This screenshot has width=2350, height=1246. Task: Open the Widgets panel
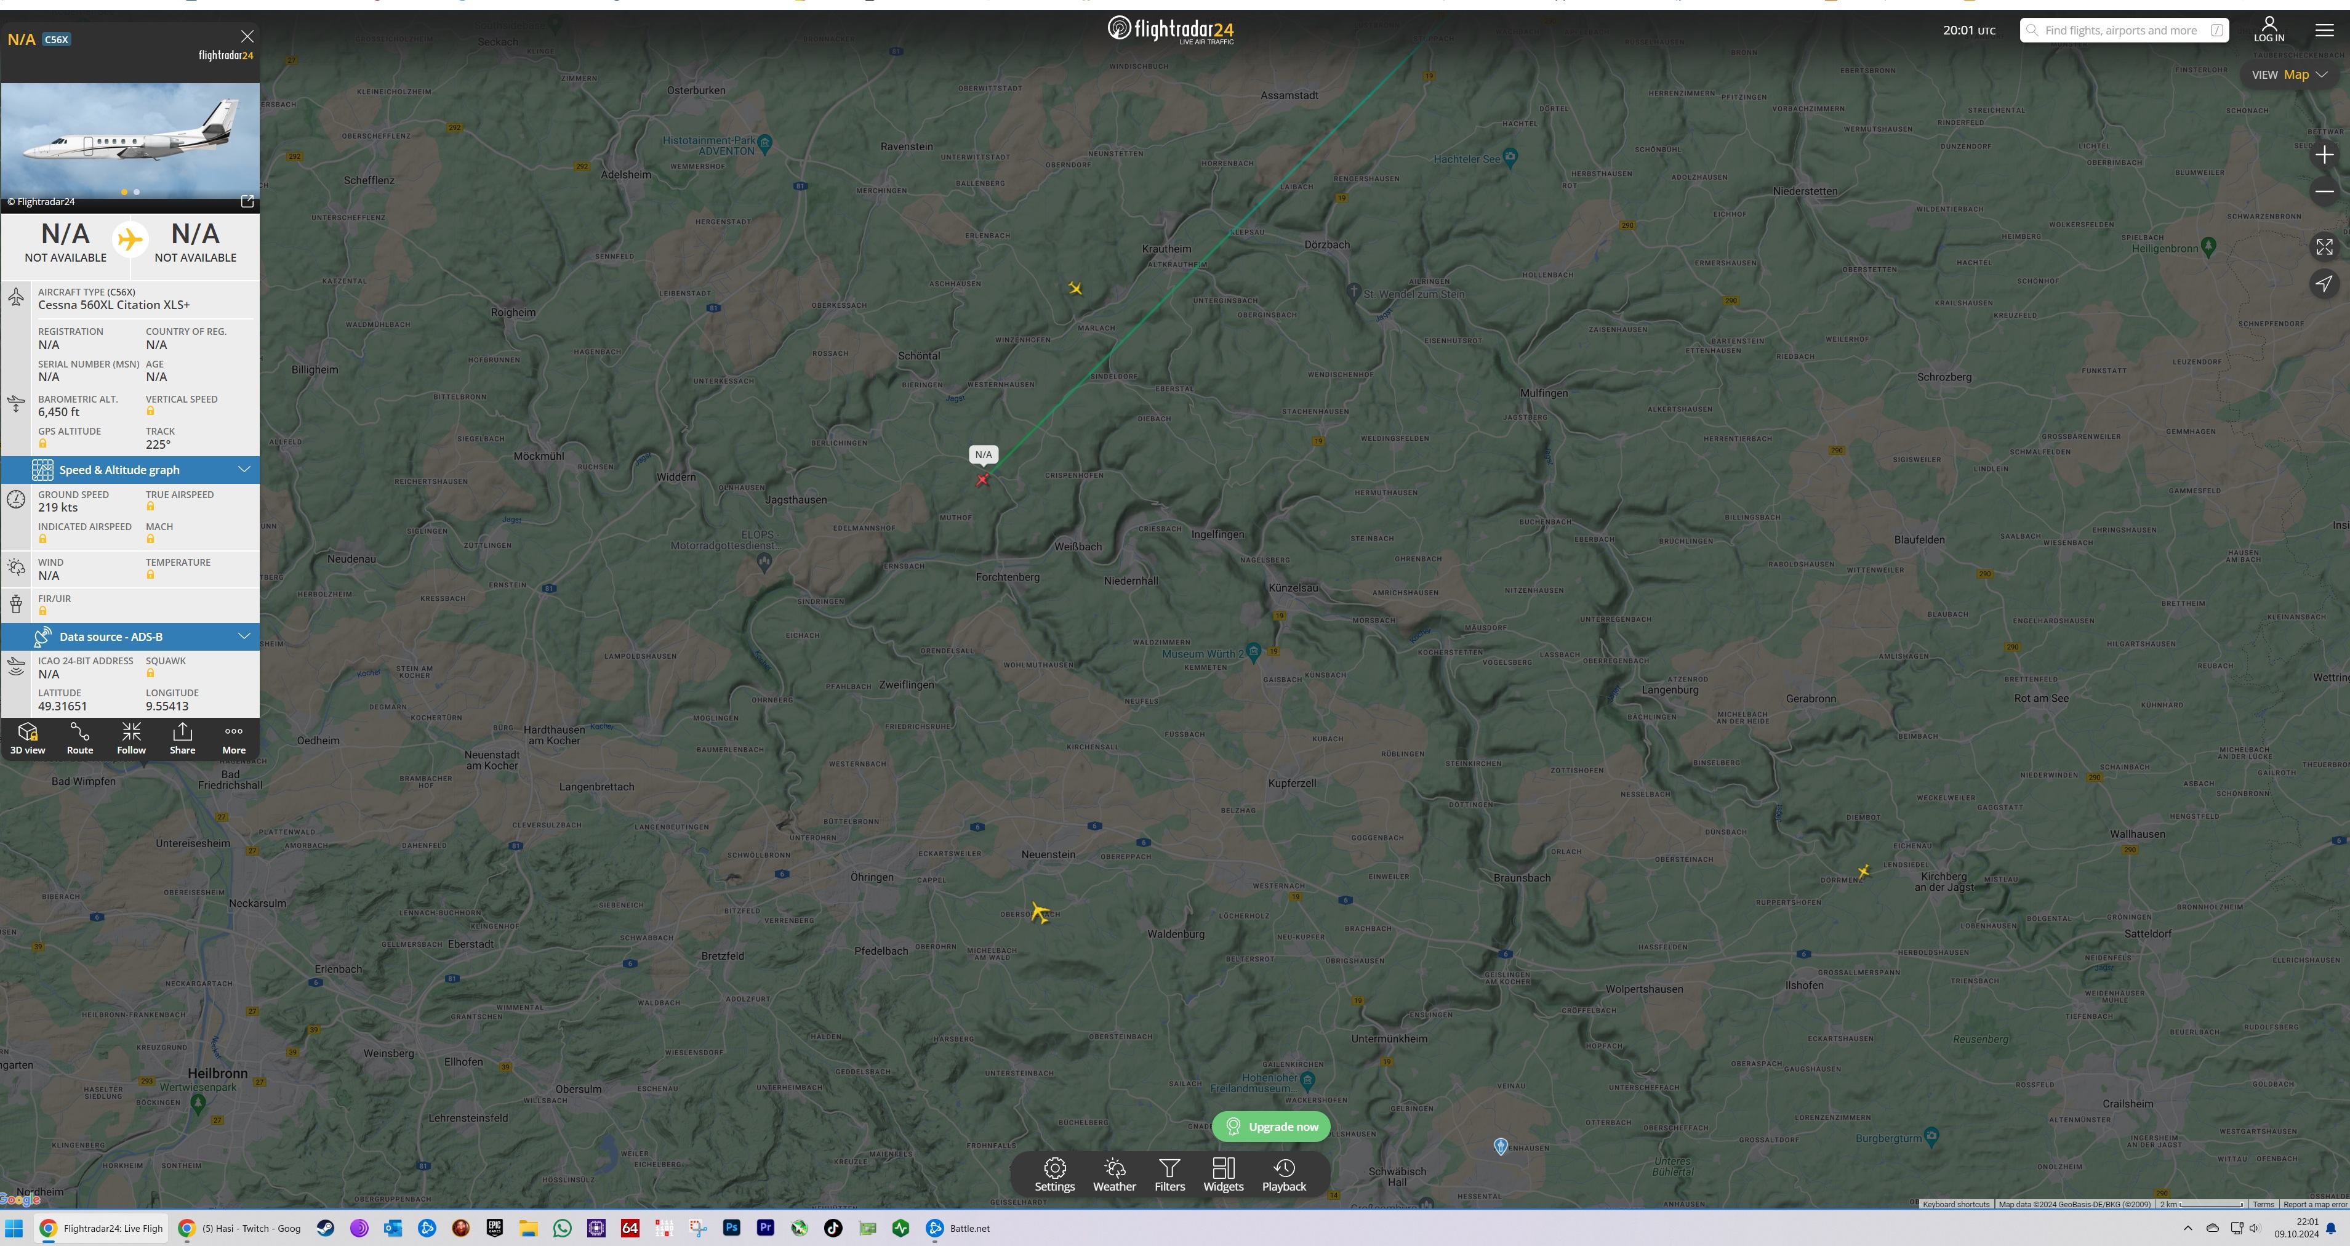click(1224, 1175)
